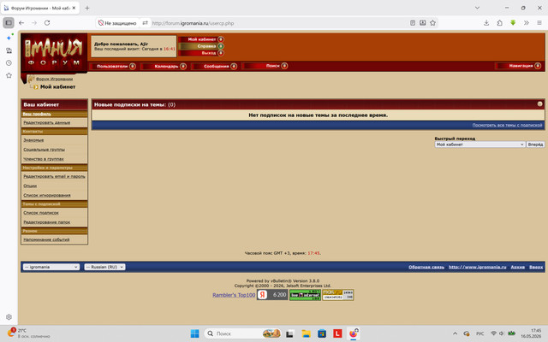Click 'Обратная связь' footer link
548x342 pixels.
coord(426,267)
